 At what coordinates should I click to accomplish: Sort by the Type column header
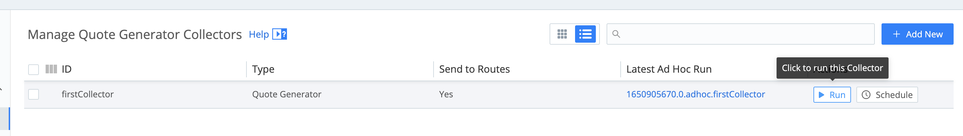pyautogui.click(x=263, y=69)
